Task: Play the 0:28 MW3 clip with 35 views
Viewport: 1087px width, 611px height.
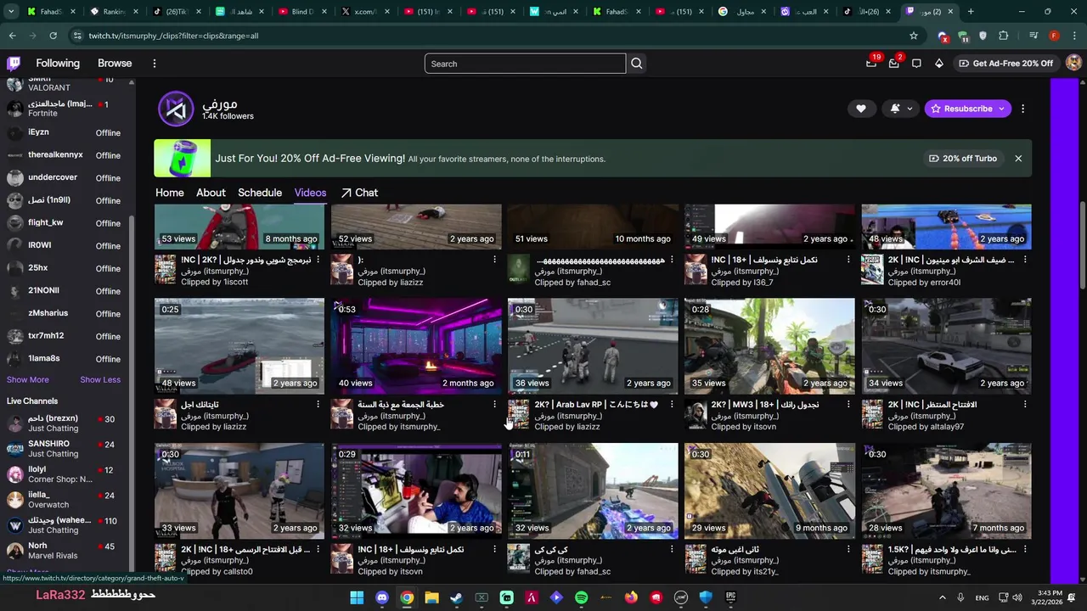Action: (x=769, y=346)
